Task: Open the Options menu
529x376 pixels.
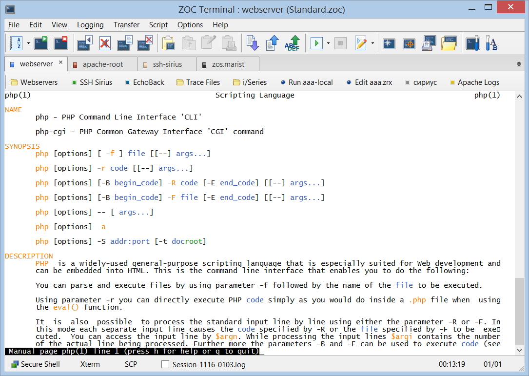Action: click(x=190, y=25)
